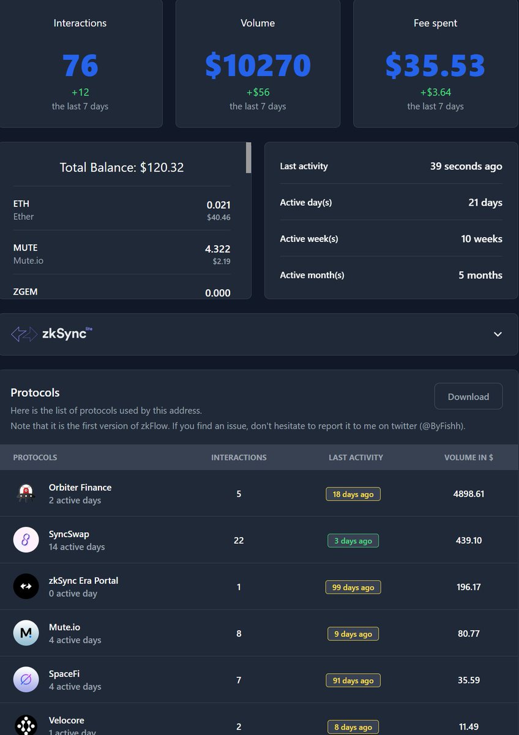Select the ZGEM balance row
Image resolution: width=519 pixels, height=735 pixels.
[122, 292]
